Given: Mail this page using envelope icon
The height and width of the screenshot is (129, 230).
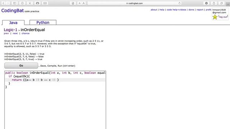Looking at the screenshot, I should [x=45, y=3].
